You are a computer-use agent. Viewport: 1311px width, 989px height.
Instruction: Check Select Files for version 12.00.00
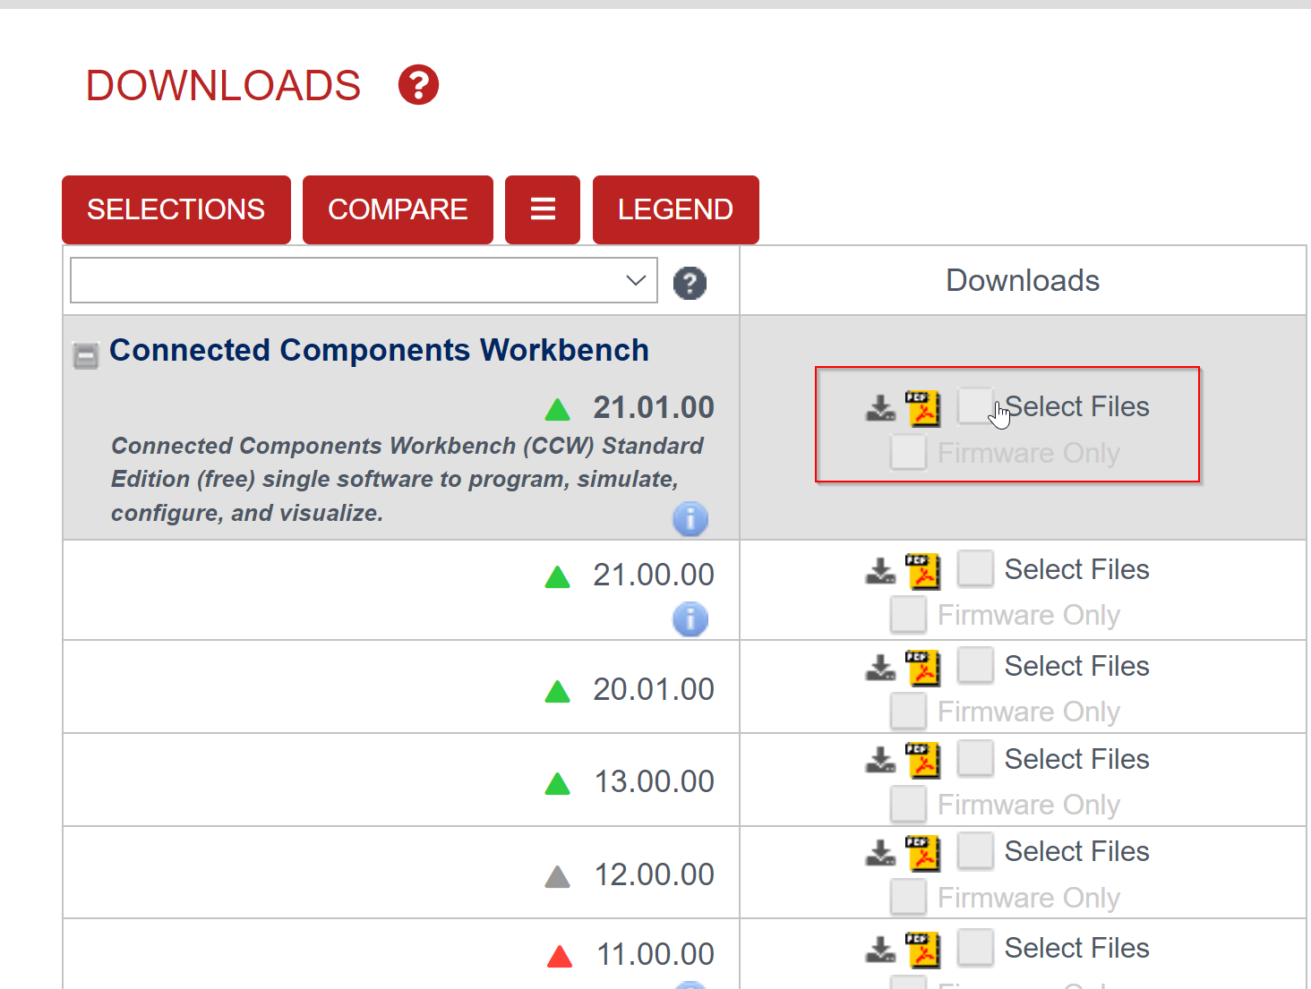(x=975, y=850)
